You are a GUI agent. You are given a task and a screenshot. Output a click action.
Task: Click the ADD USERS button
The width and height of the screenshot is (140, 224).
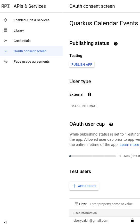pyautogui.click(x=84, y=186)
